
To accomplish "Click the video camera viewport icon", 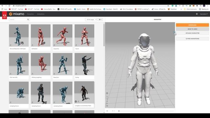I will pyautogui.click(x=107, y=106).
